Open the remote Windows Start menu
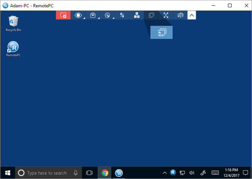252x179 pixels. click(x=7, y=173)
